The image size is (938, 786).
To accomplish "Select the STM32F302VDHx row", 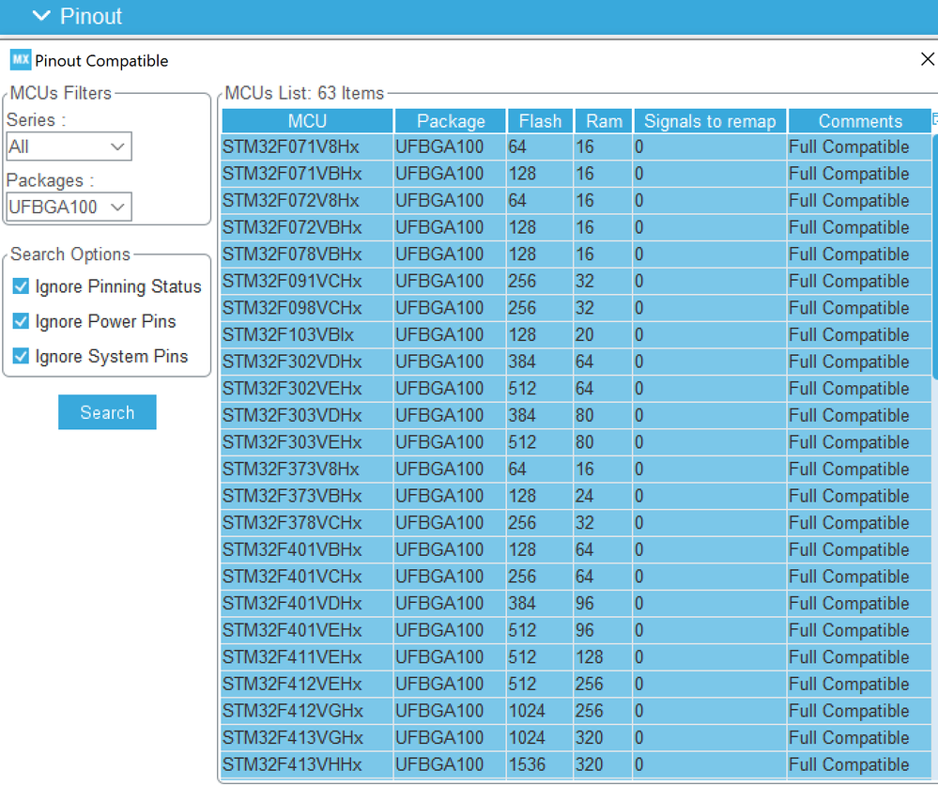I will click(577, 362).
